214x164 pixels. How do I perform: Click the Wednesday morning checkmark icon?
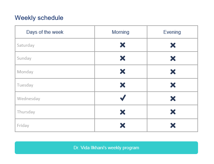(x=123, y=98)
